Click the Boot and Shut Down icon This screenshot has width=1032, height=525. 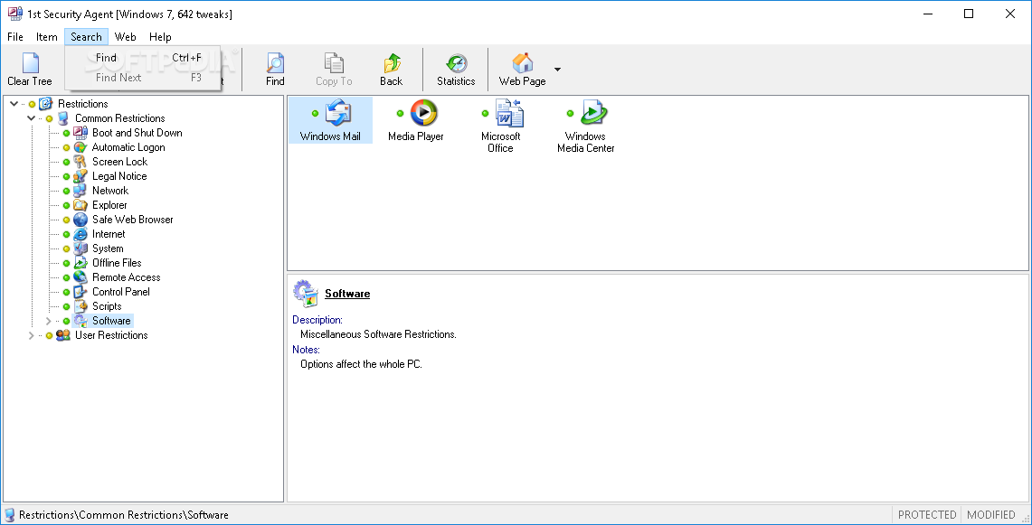(x=80, y=133)
